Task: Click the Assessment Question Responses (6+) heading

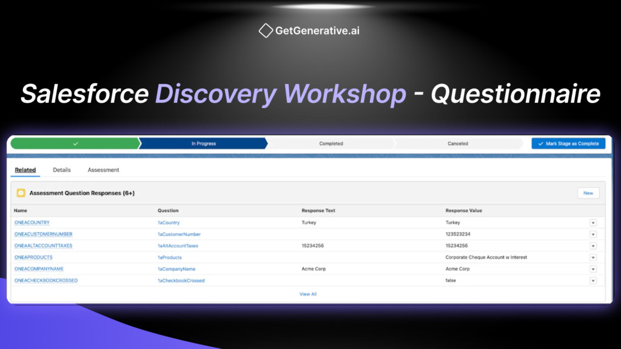Action: pos(82,193)
